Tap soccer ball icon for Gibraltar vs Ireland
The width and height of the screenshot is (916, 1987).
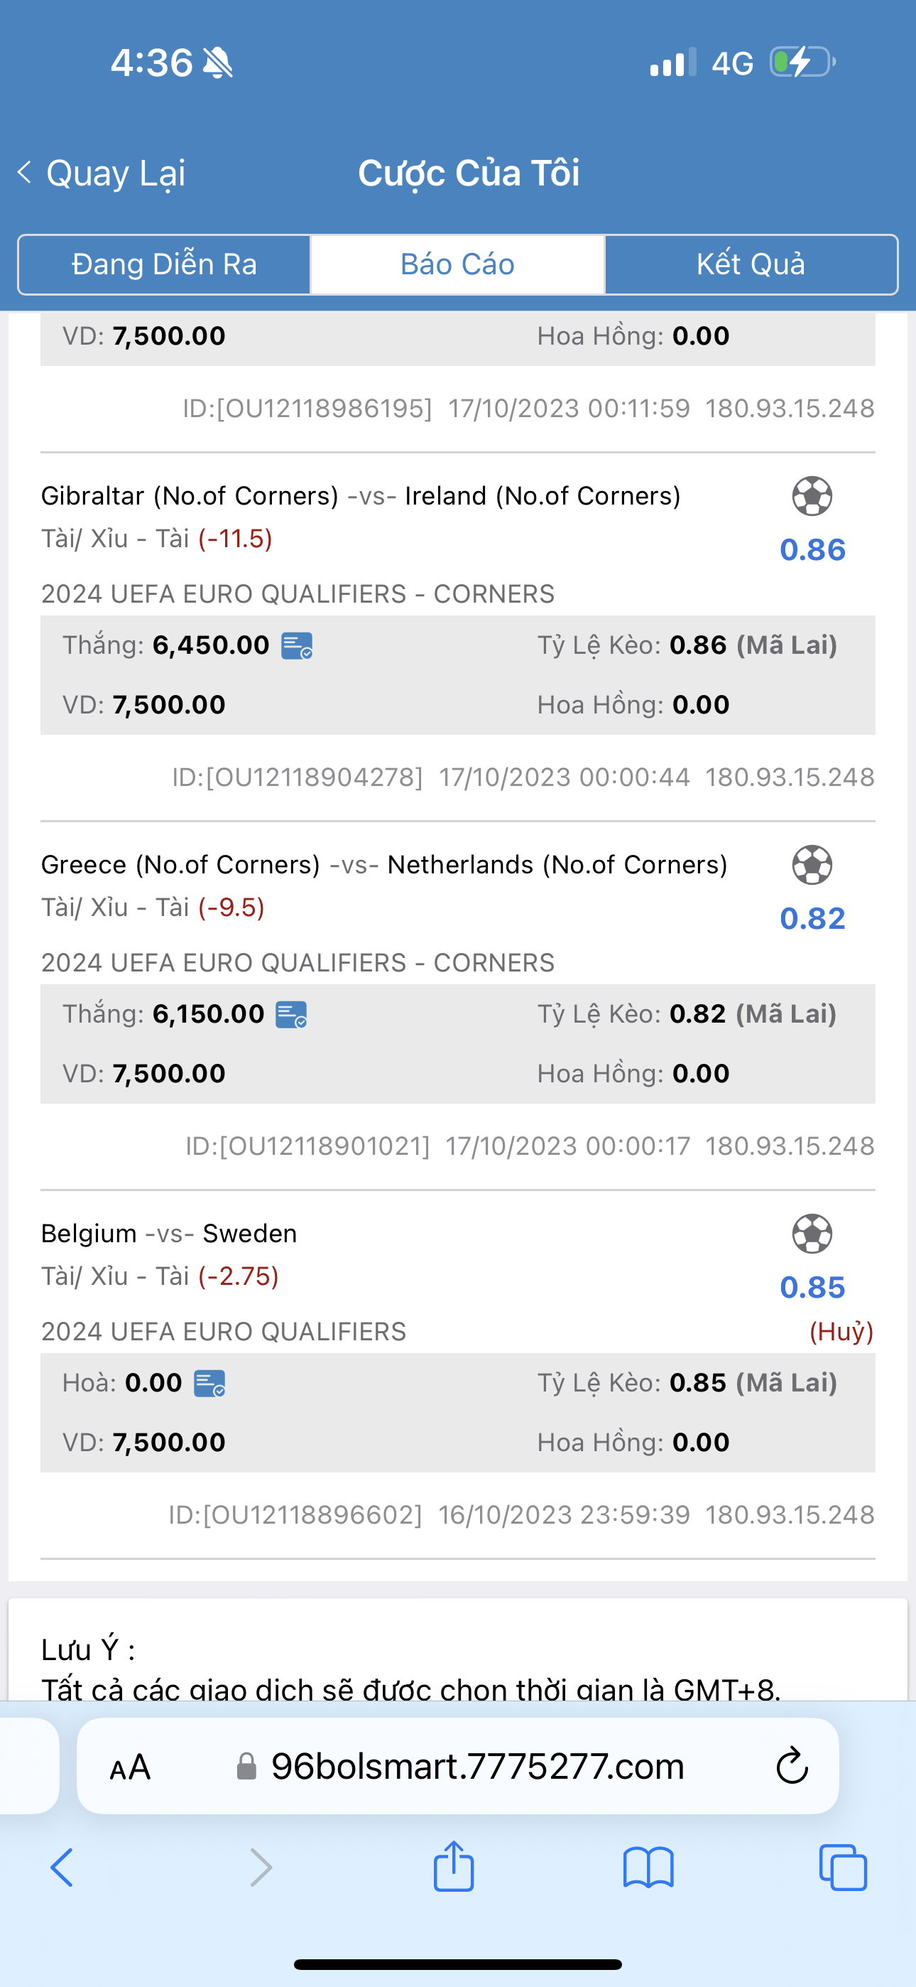812,496
